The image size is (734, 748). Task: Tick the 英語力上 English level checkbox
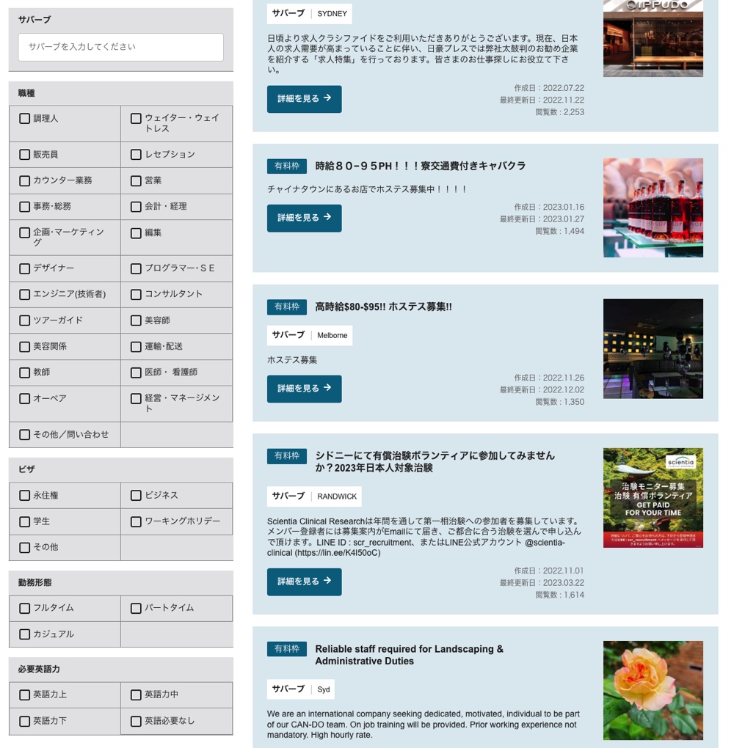click(25, 694)
